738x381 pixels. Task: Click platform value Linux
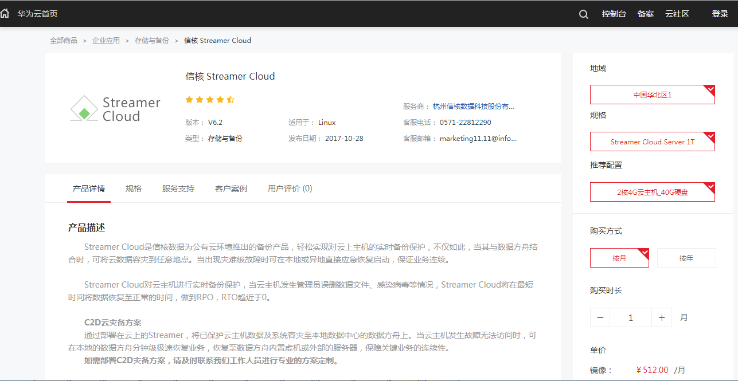327,123
